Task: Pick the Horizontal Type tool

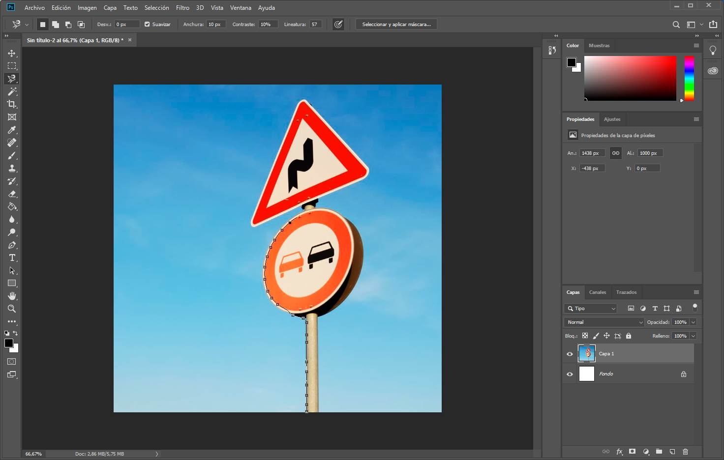Action: (x=12, y=258)
